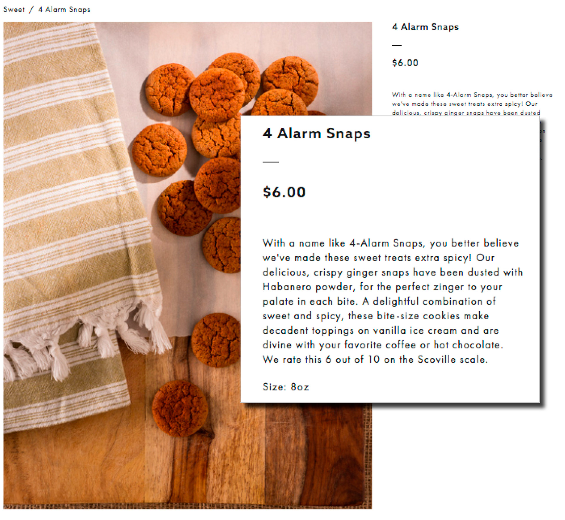Click the lone cookie on wooden board
The height and width of the screenshot is (520, 565).
coord(180,408)
